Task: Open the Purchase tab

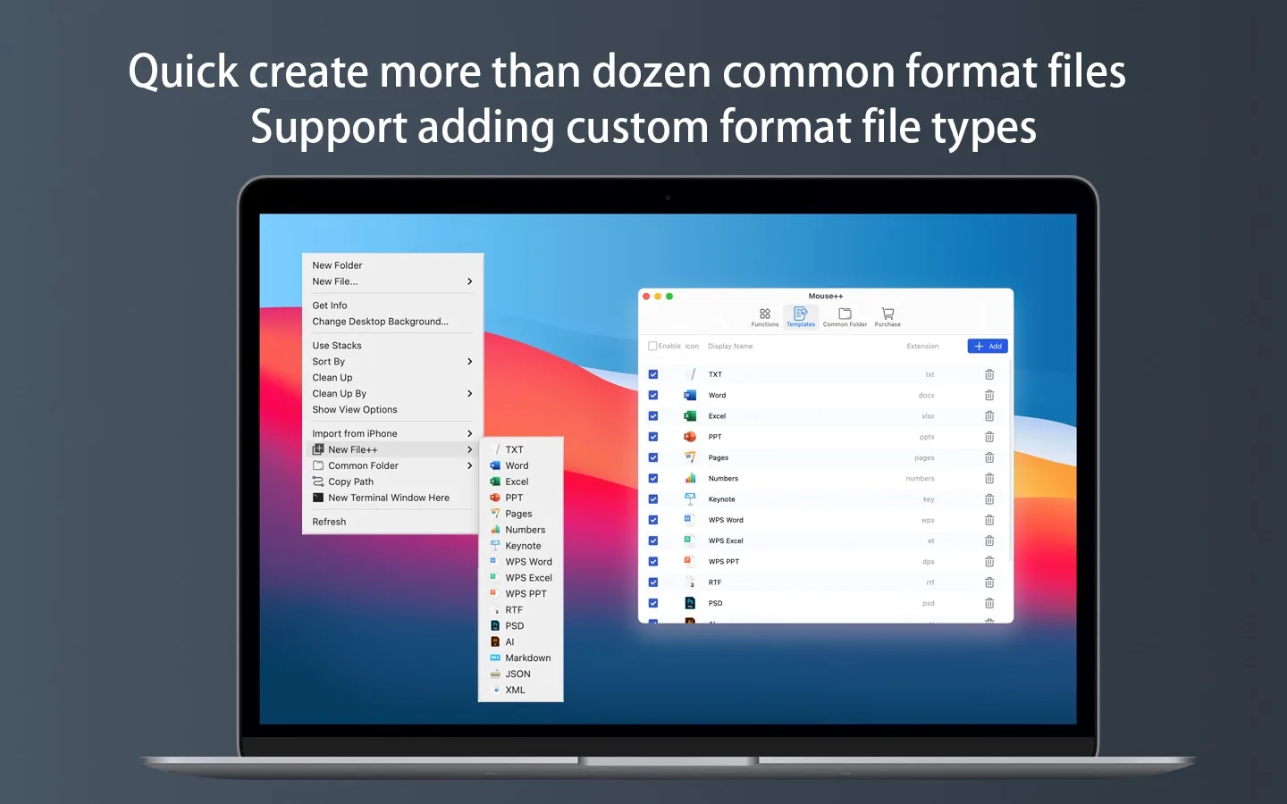Action: tap(887, 317)
